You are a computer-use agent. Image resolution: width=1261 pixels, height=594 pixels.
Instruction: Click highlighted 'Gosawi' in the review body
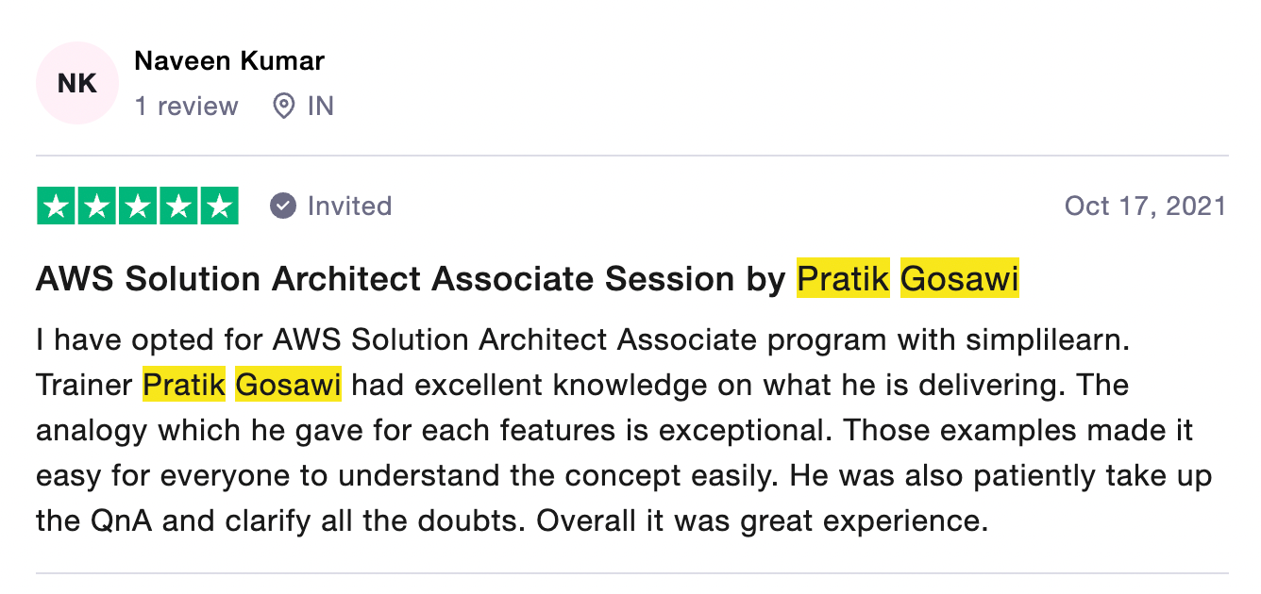pyautogui.click(x=288, y=386)
